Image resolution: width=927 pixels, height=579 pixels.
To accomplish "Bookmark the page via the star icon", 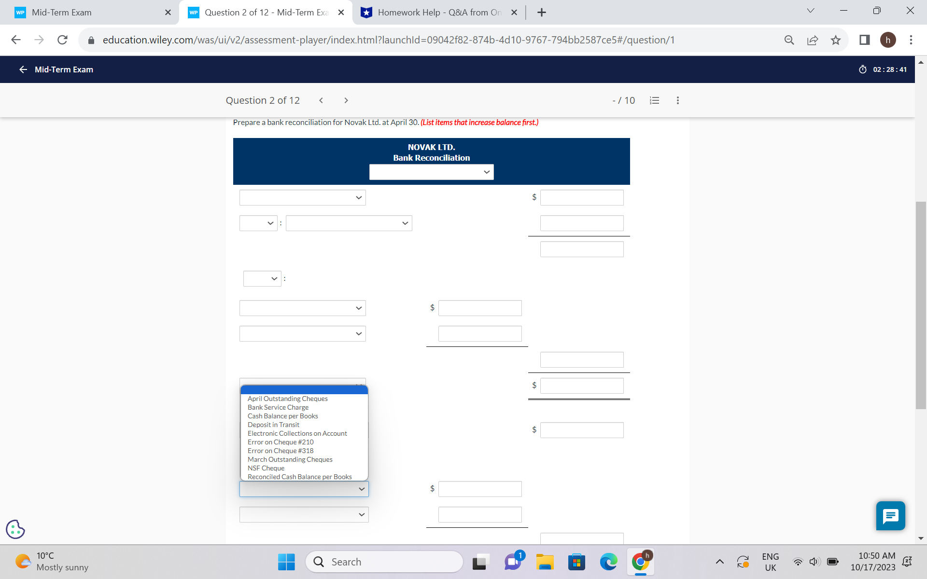I will click(836, 40).
